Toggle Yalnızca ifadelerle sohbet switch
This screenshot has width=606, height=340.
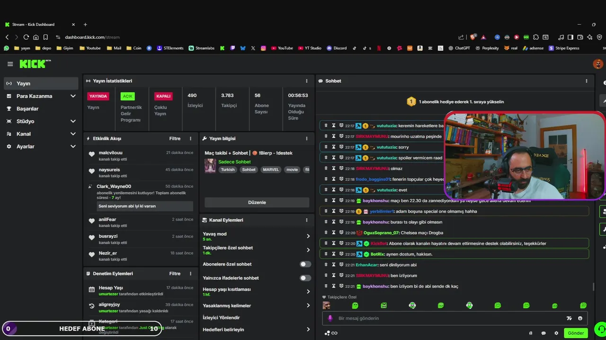coord(305,278)
